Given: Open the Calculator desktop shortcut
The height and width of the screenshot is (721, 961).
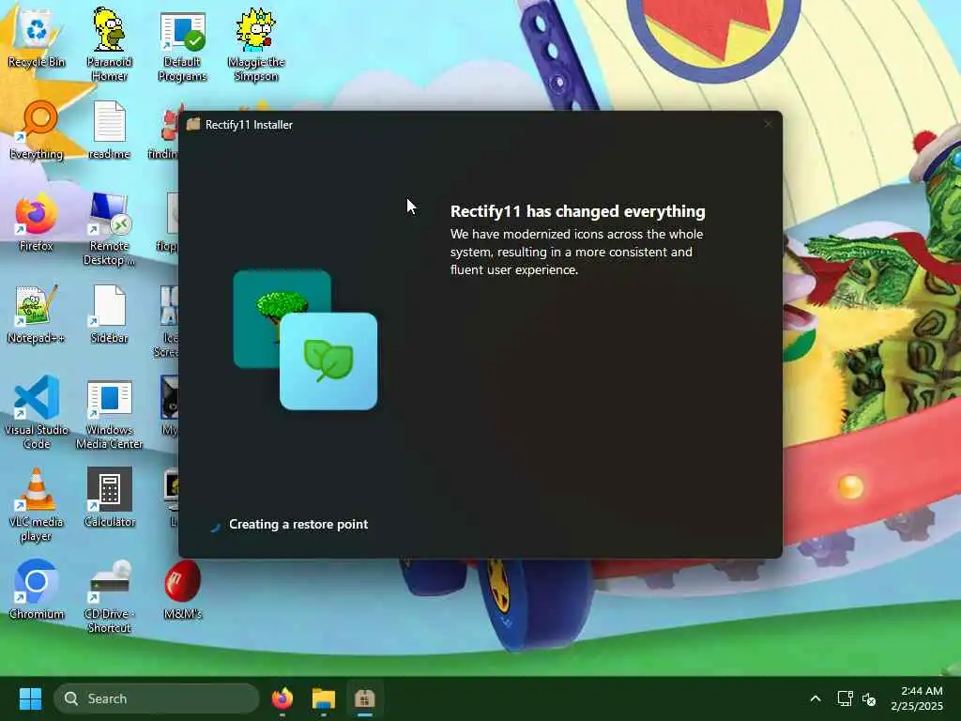Looking at the screenshot, I should (109, 499).
